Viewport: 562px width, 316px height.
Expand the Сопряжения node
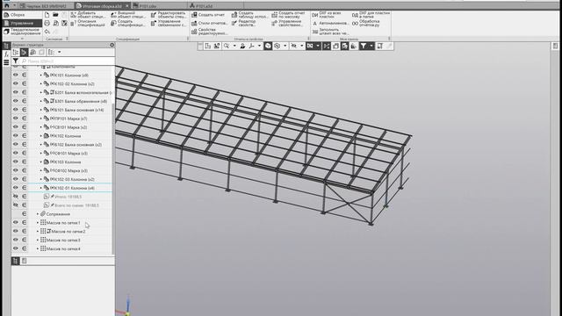click(x=38, y=214)
